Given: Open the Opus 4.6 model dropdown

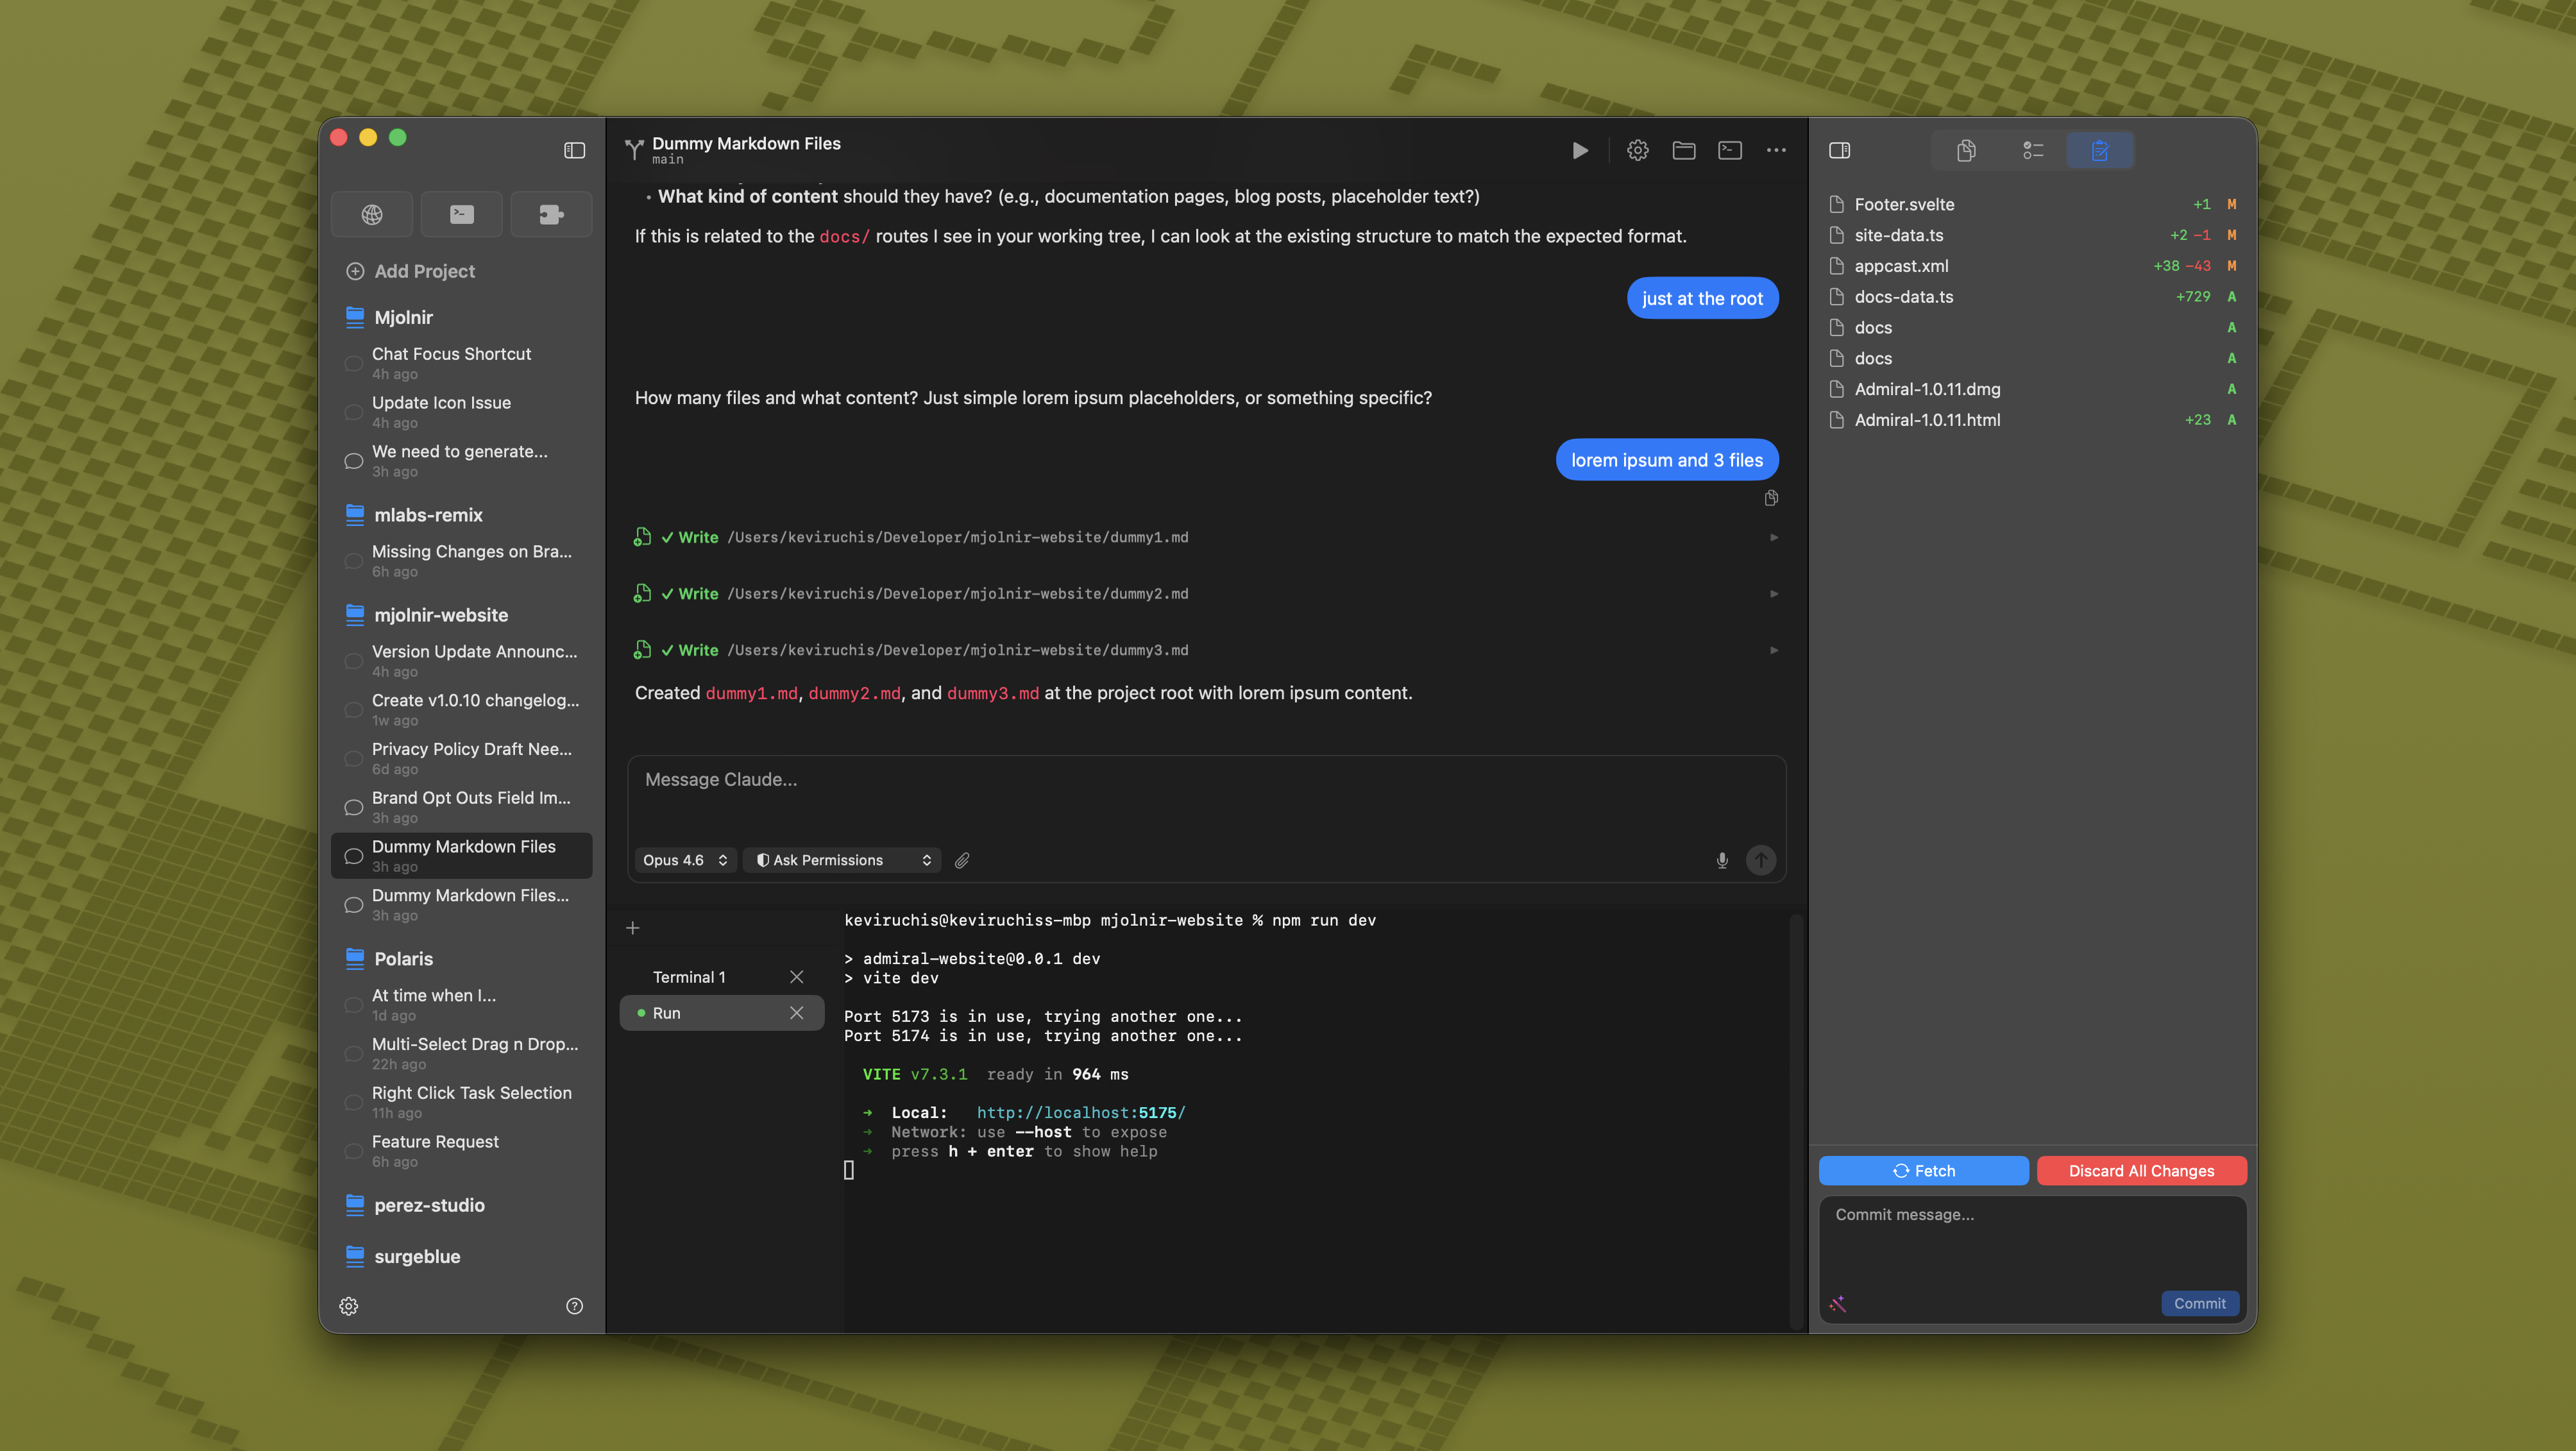Looking at the screenshot, I should point(685,860).
